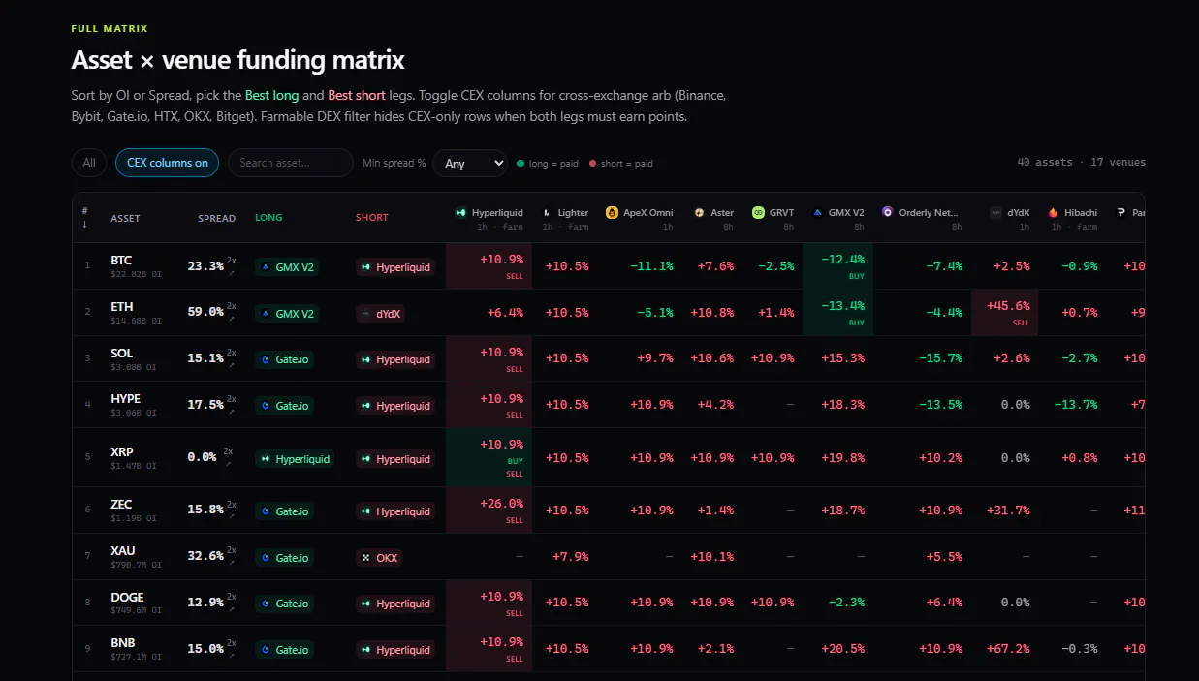Open the 2x leverage arrow in DOGE row
1199x681 pixels.
(x=231, y=609)
